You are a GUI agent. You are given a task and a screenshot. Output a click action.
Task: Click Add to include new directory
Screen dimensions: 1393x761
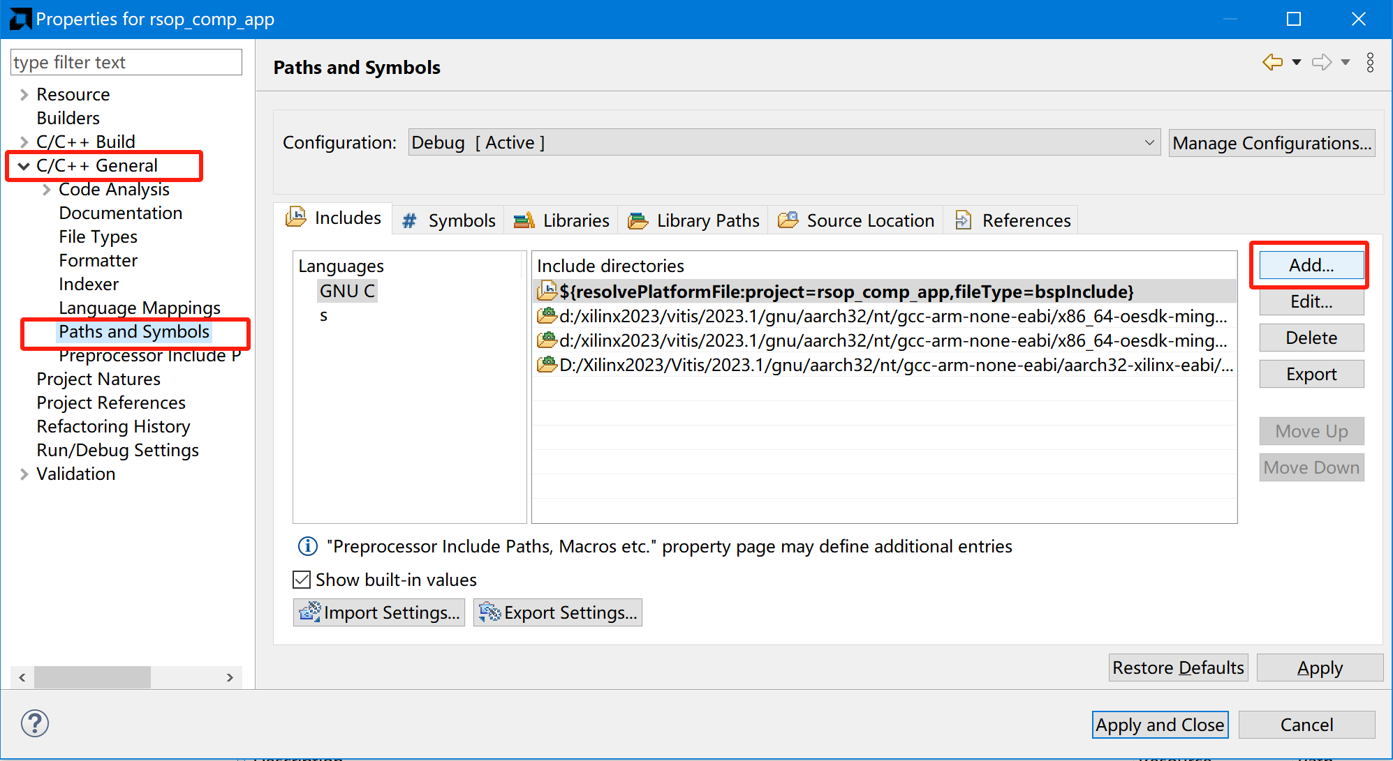coord(1309,264)
